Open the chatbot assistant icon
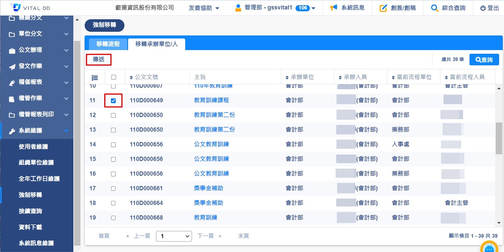The image size is (504, 252). pos(489,248)
